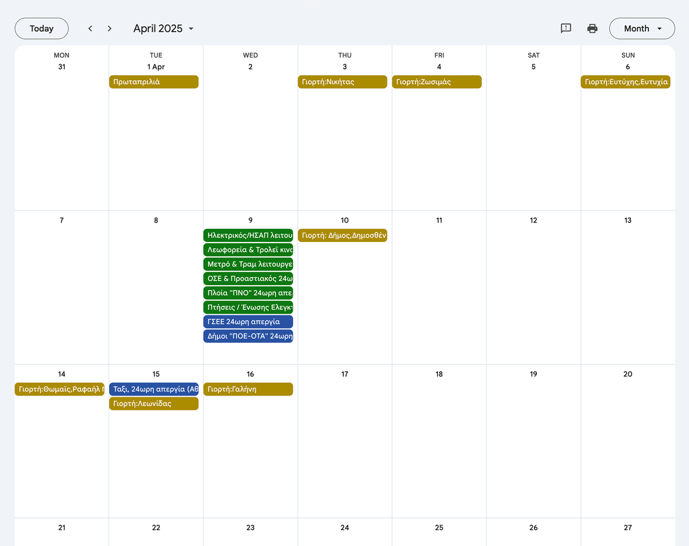Select date 2 on Wednesday
The width and height of the screenshot is (689, 546).
[x=250, y=67]
